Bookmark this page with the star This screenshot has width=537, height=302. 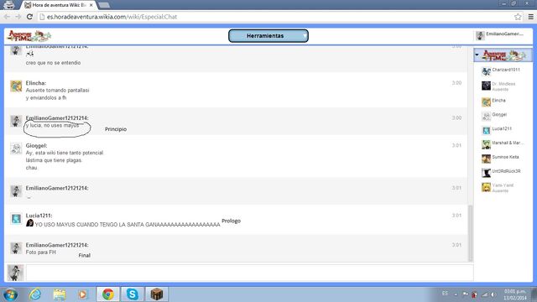pos(518,17)
